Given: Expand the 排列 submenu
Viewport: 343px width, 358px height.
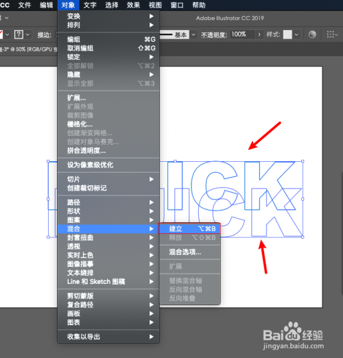Looking at the screenshot, I should point(108,25).
